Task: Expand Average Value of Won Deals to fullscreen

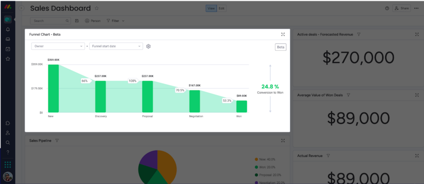Action: pos(417,95)
